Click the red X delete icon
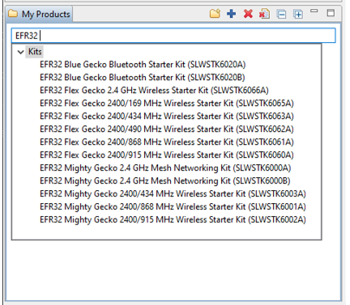350x305 pixels. coord(248,14)
